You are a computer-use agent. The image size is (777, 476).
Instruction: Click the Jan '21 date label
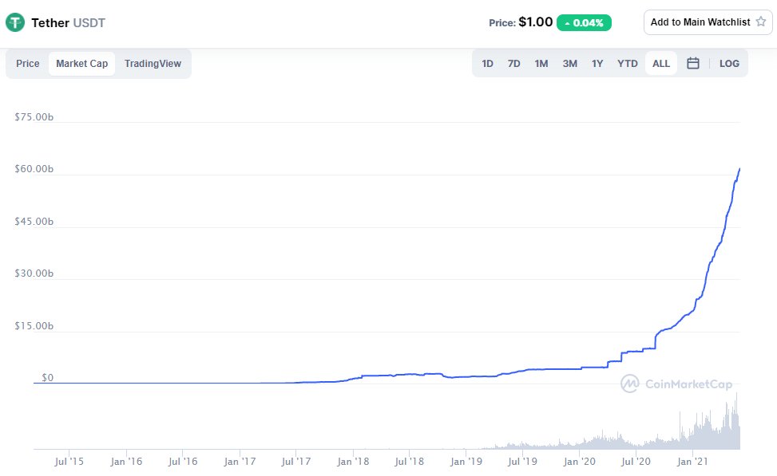[692, 462]
